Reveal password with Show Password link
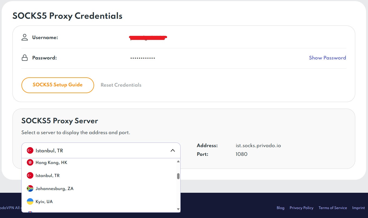368x218 pixels. [x=327, y=58]
